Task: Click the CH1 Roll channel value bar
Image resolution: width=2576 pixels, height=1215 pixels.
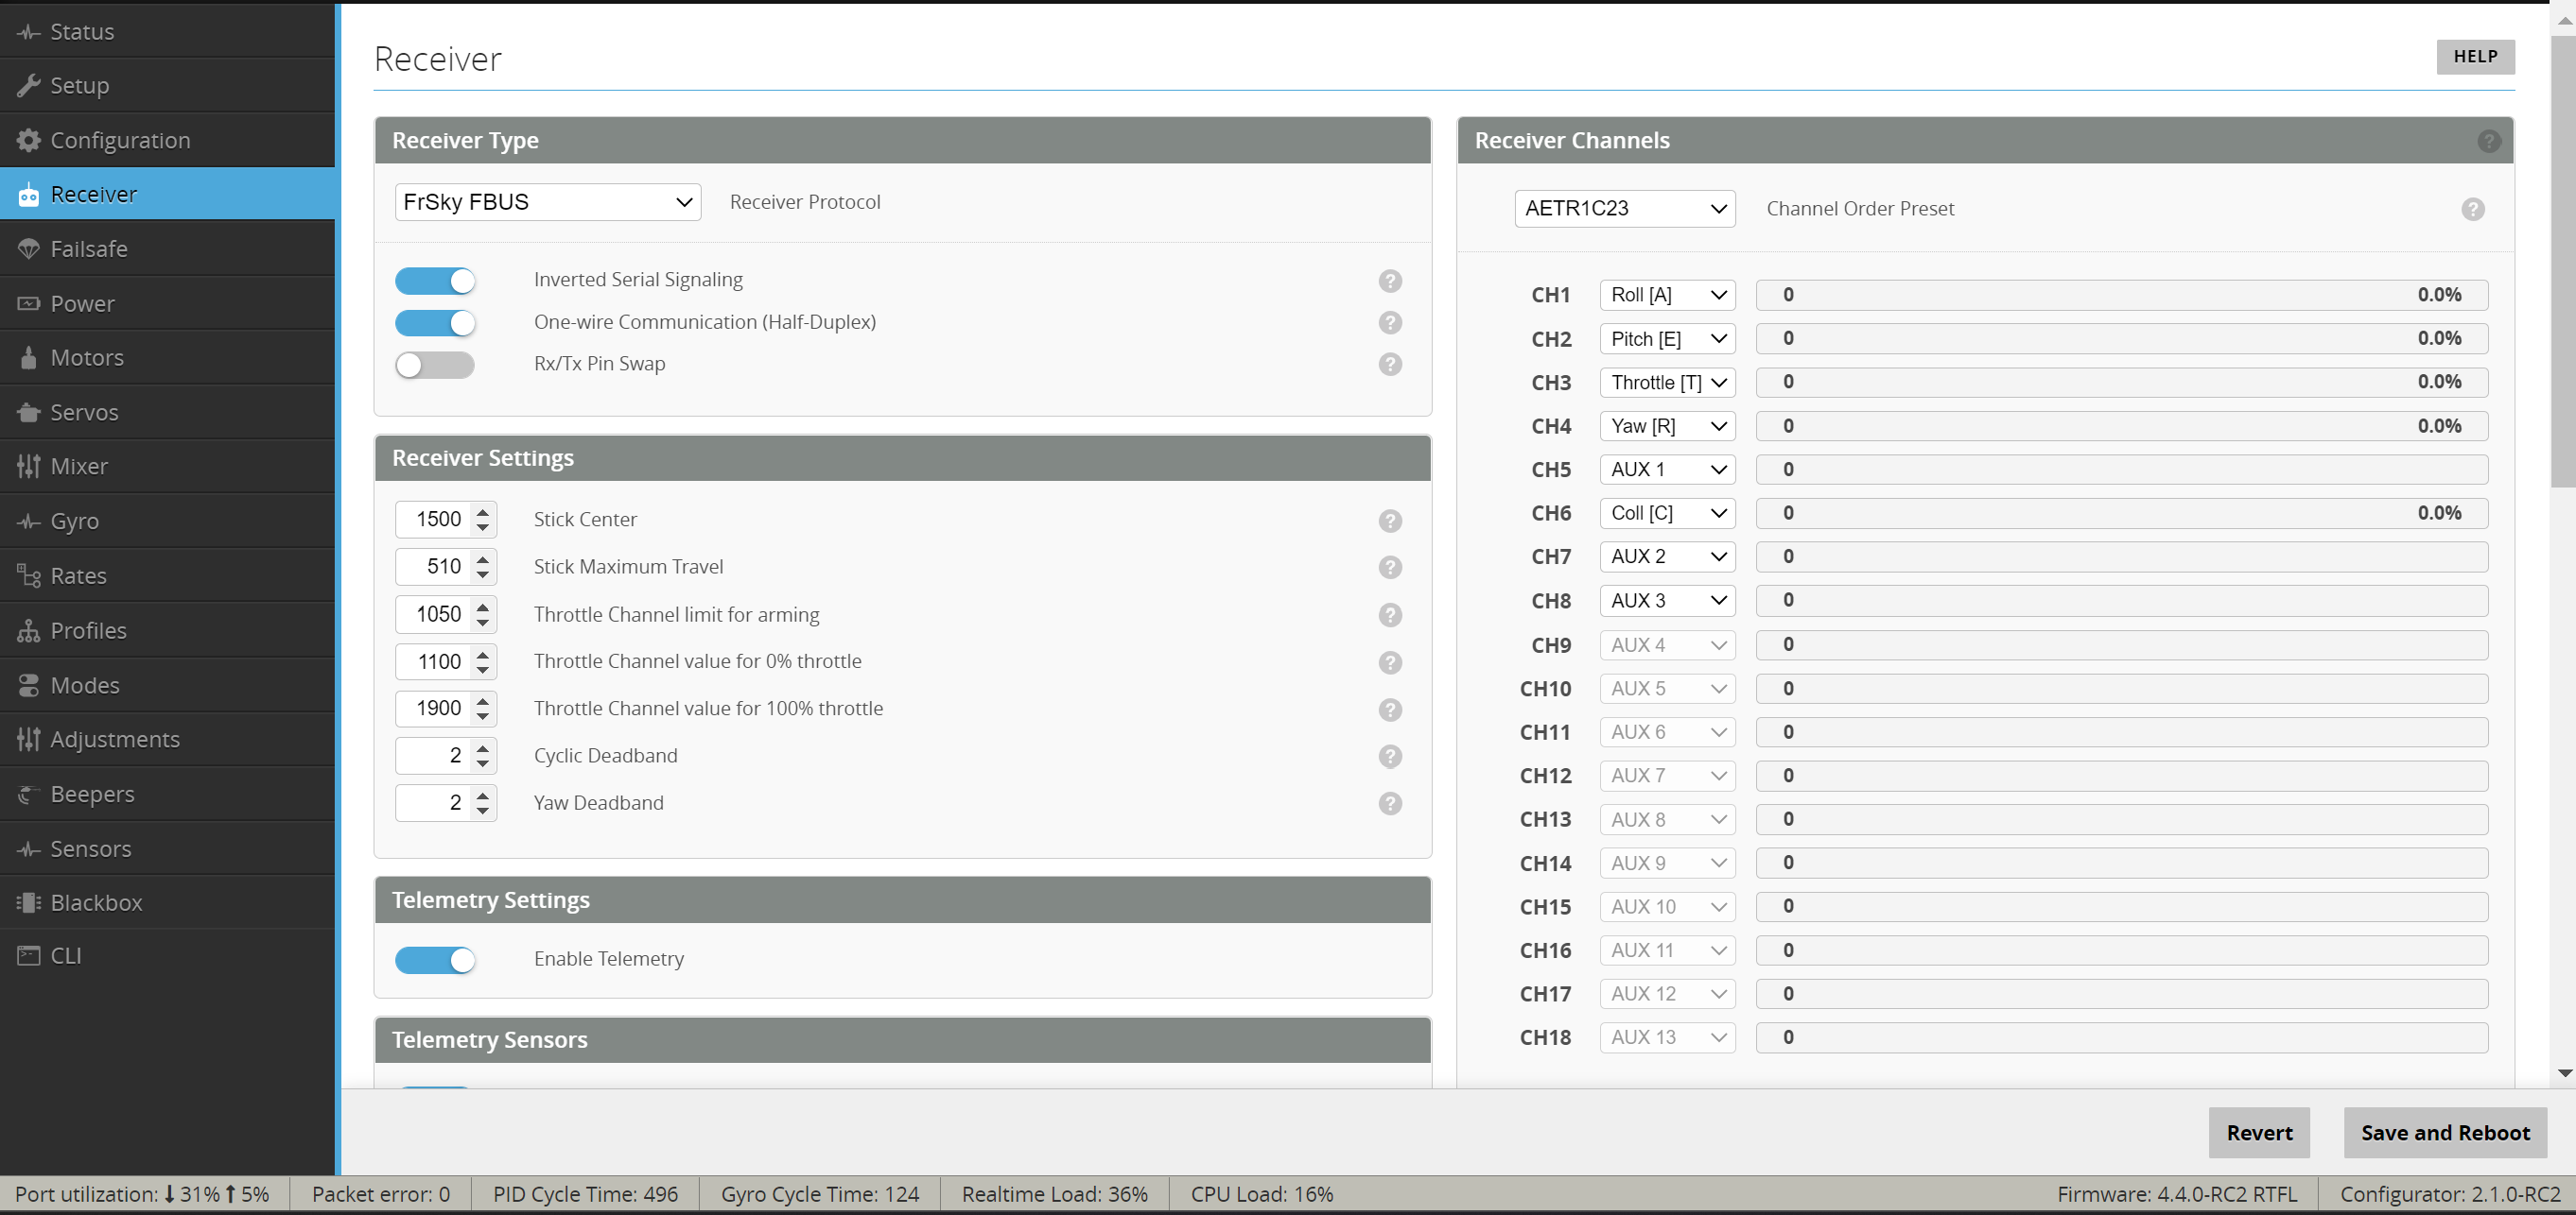Action: (2120, 295)
